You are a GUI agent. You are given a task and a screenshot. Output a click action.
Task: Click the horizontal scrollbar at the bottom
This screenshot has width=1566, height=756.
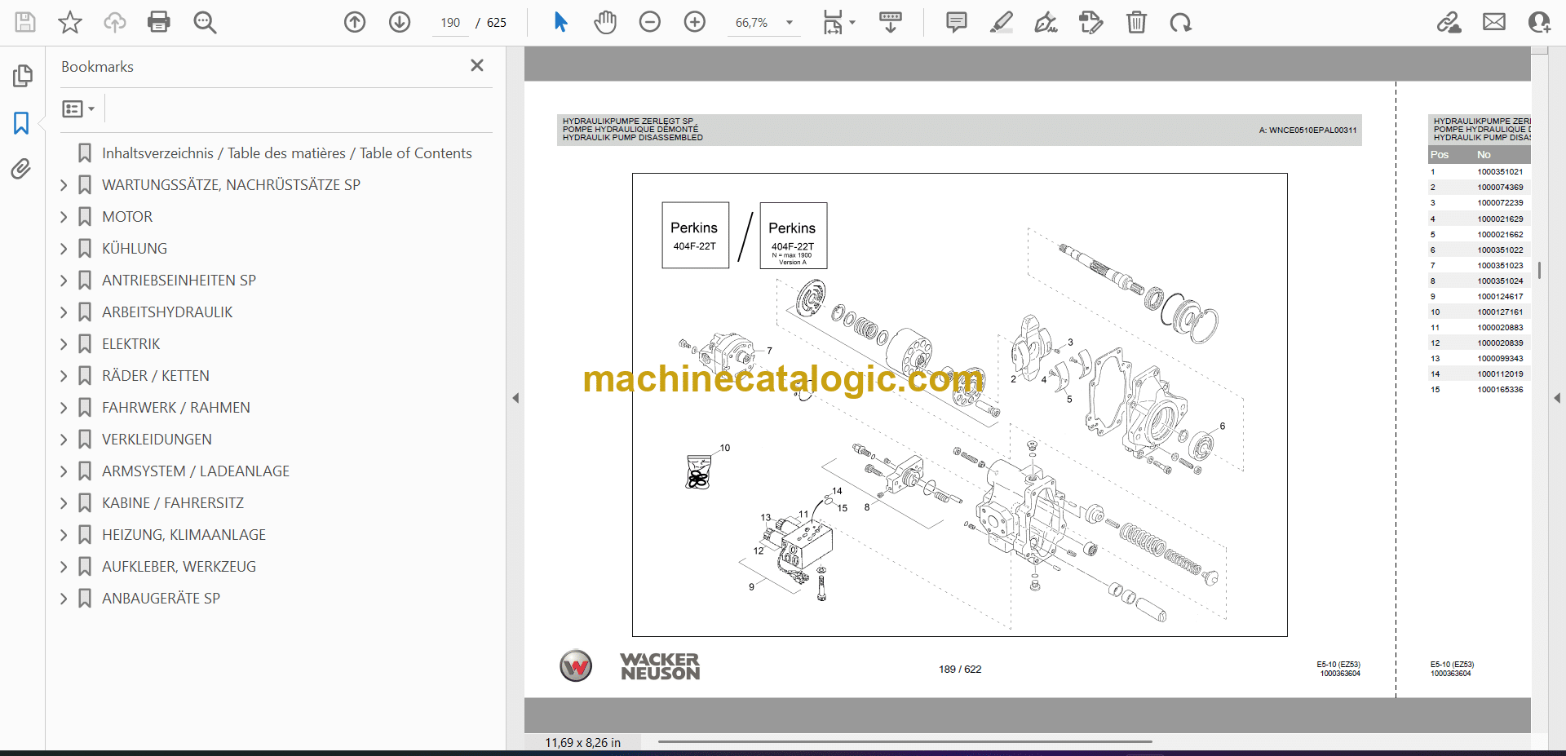click(x=905, y=741)
